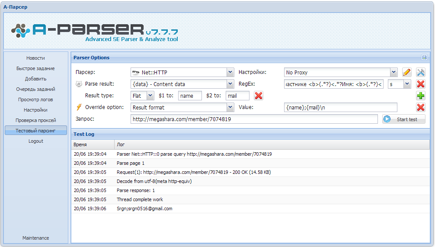Open Просмотр логов
Image resolution: width=435 pixels, height=247 pixels.
pyautogui.click(x=35, y=99)
